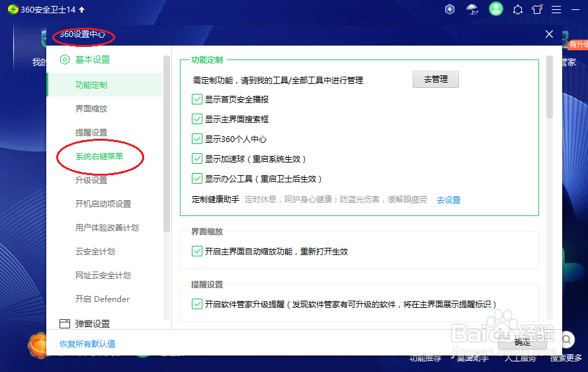The width and height of the screenshot is (588, 372).
Task: Select the 基本设置 section header
Action: pyautogui.click(x=93, y=59)
